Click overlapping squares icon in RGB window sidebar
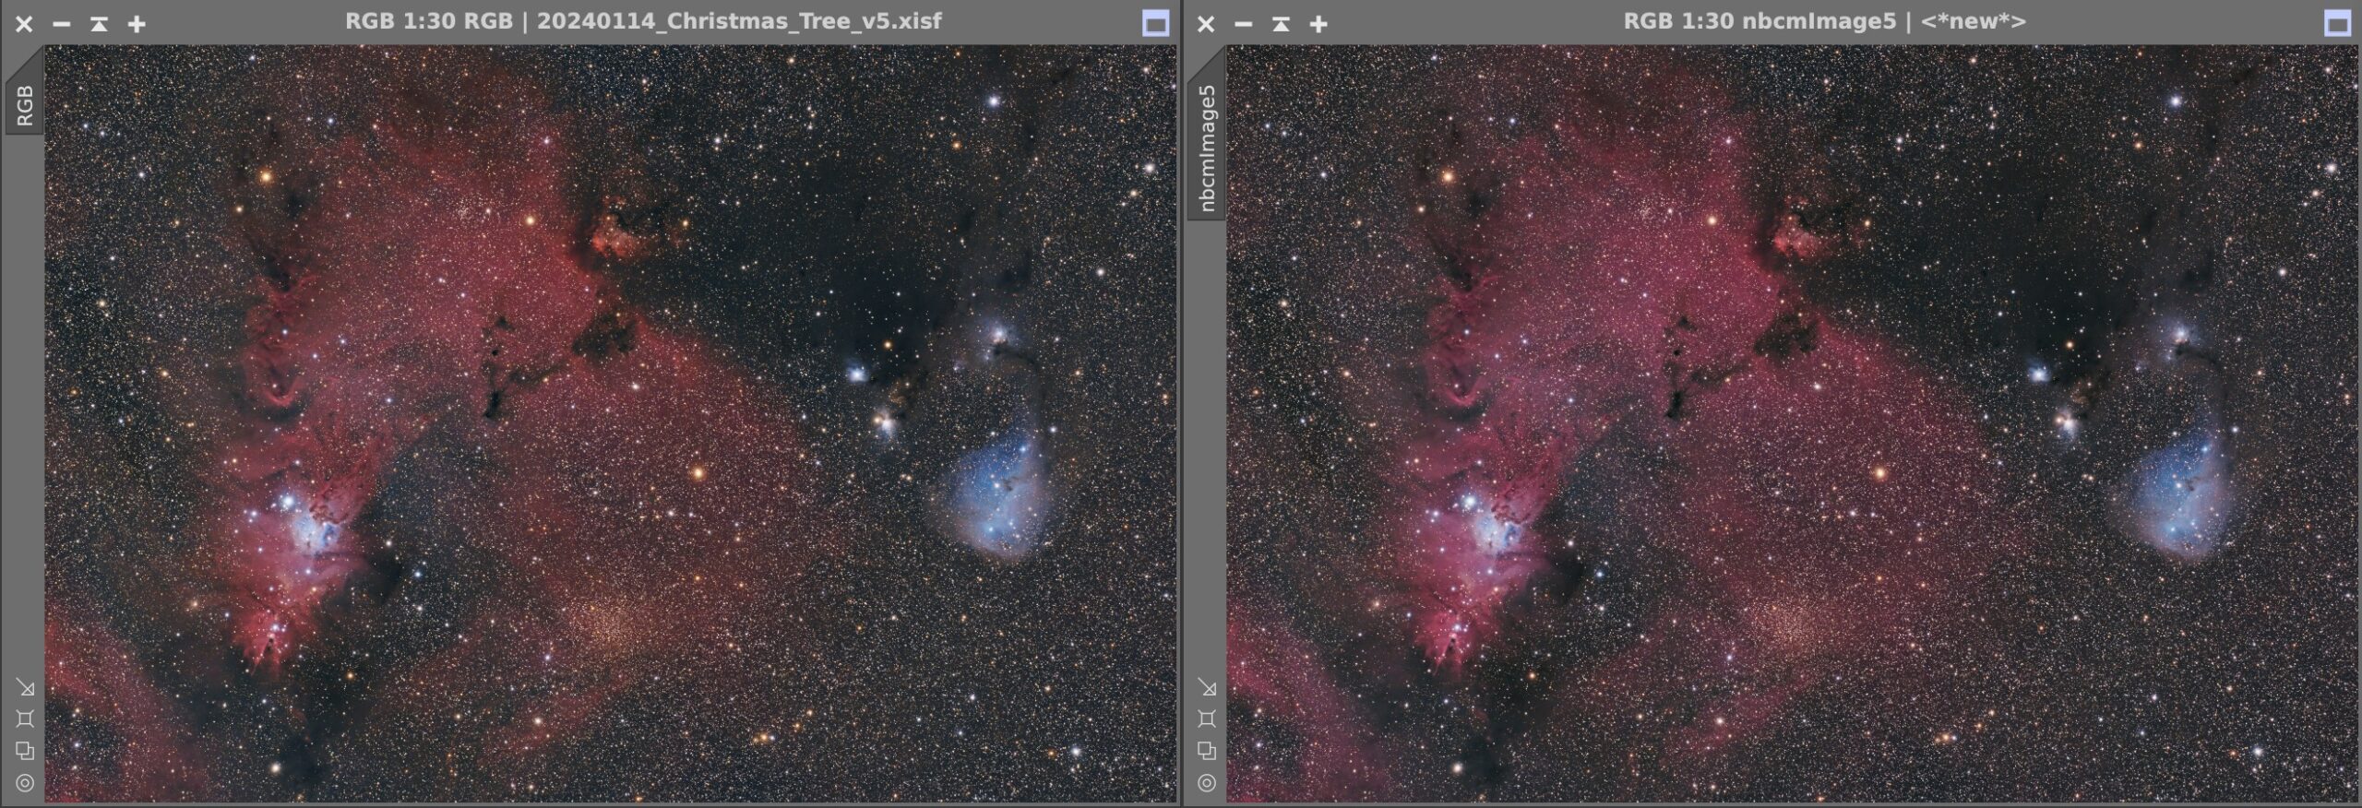The image size is (2362, 808). point(25,751)
